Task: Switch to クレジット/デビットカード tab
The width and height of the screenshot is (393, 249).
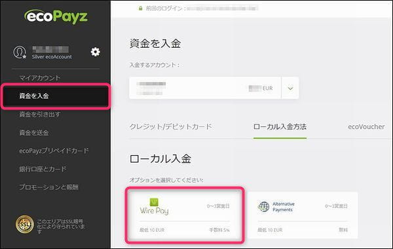Action: 171,126
